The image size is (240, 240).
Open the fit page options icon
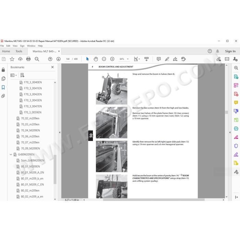point(136,59)
